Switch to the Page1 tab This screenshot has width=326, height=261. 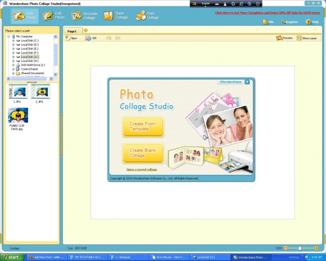point(73,31)
